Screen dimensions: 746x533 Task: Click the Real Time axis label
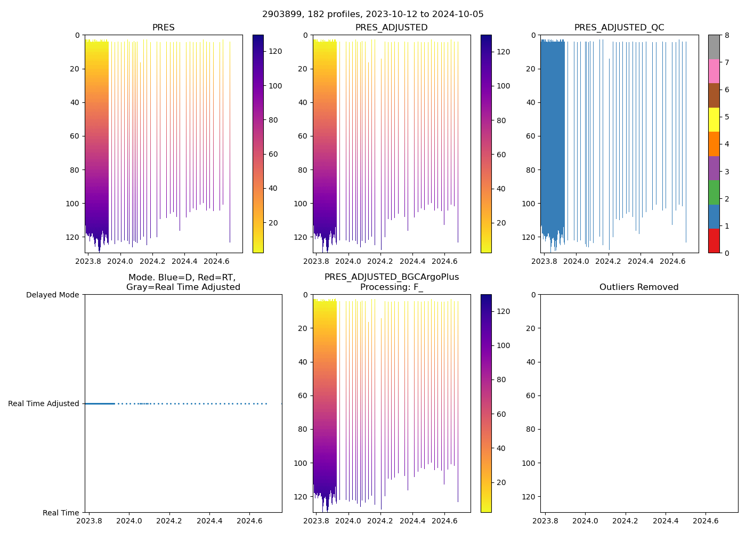point(61,513)
